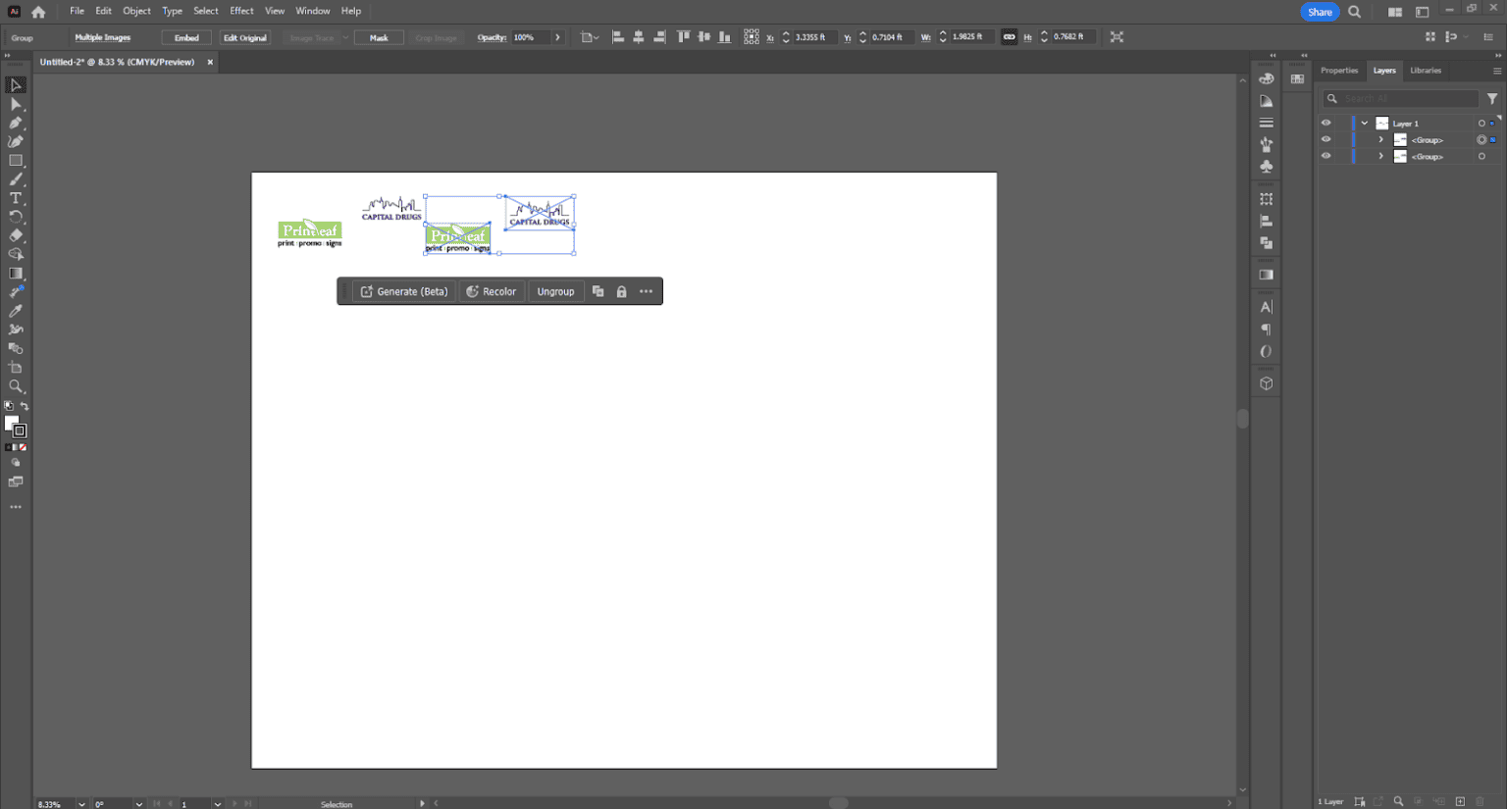Toggle visibility of the first Group sublayer

pos(1325,138)
